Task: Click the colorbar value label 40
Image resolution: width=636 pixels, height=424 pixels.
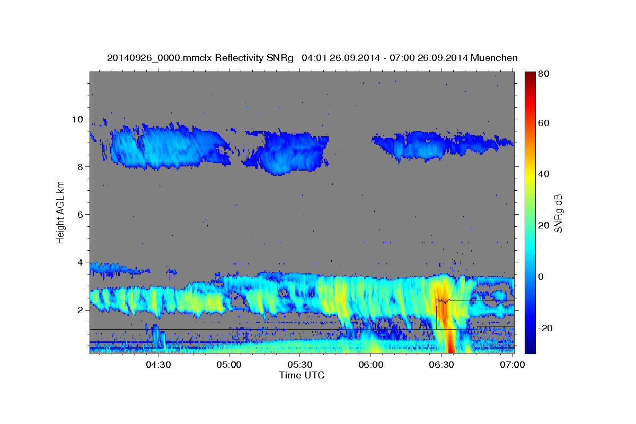Action: tap(544, 174)
